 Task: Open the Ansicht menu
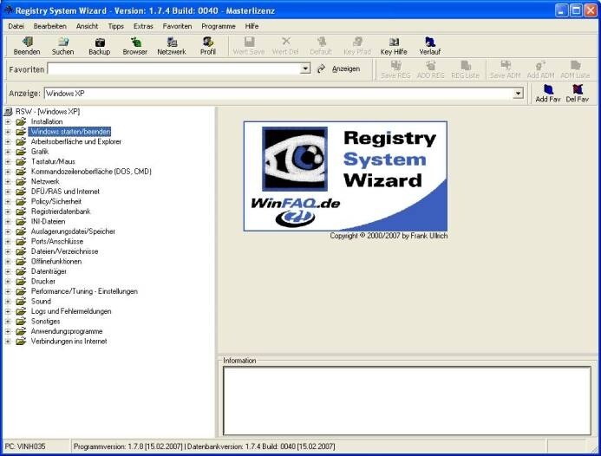(87, 26)
